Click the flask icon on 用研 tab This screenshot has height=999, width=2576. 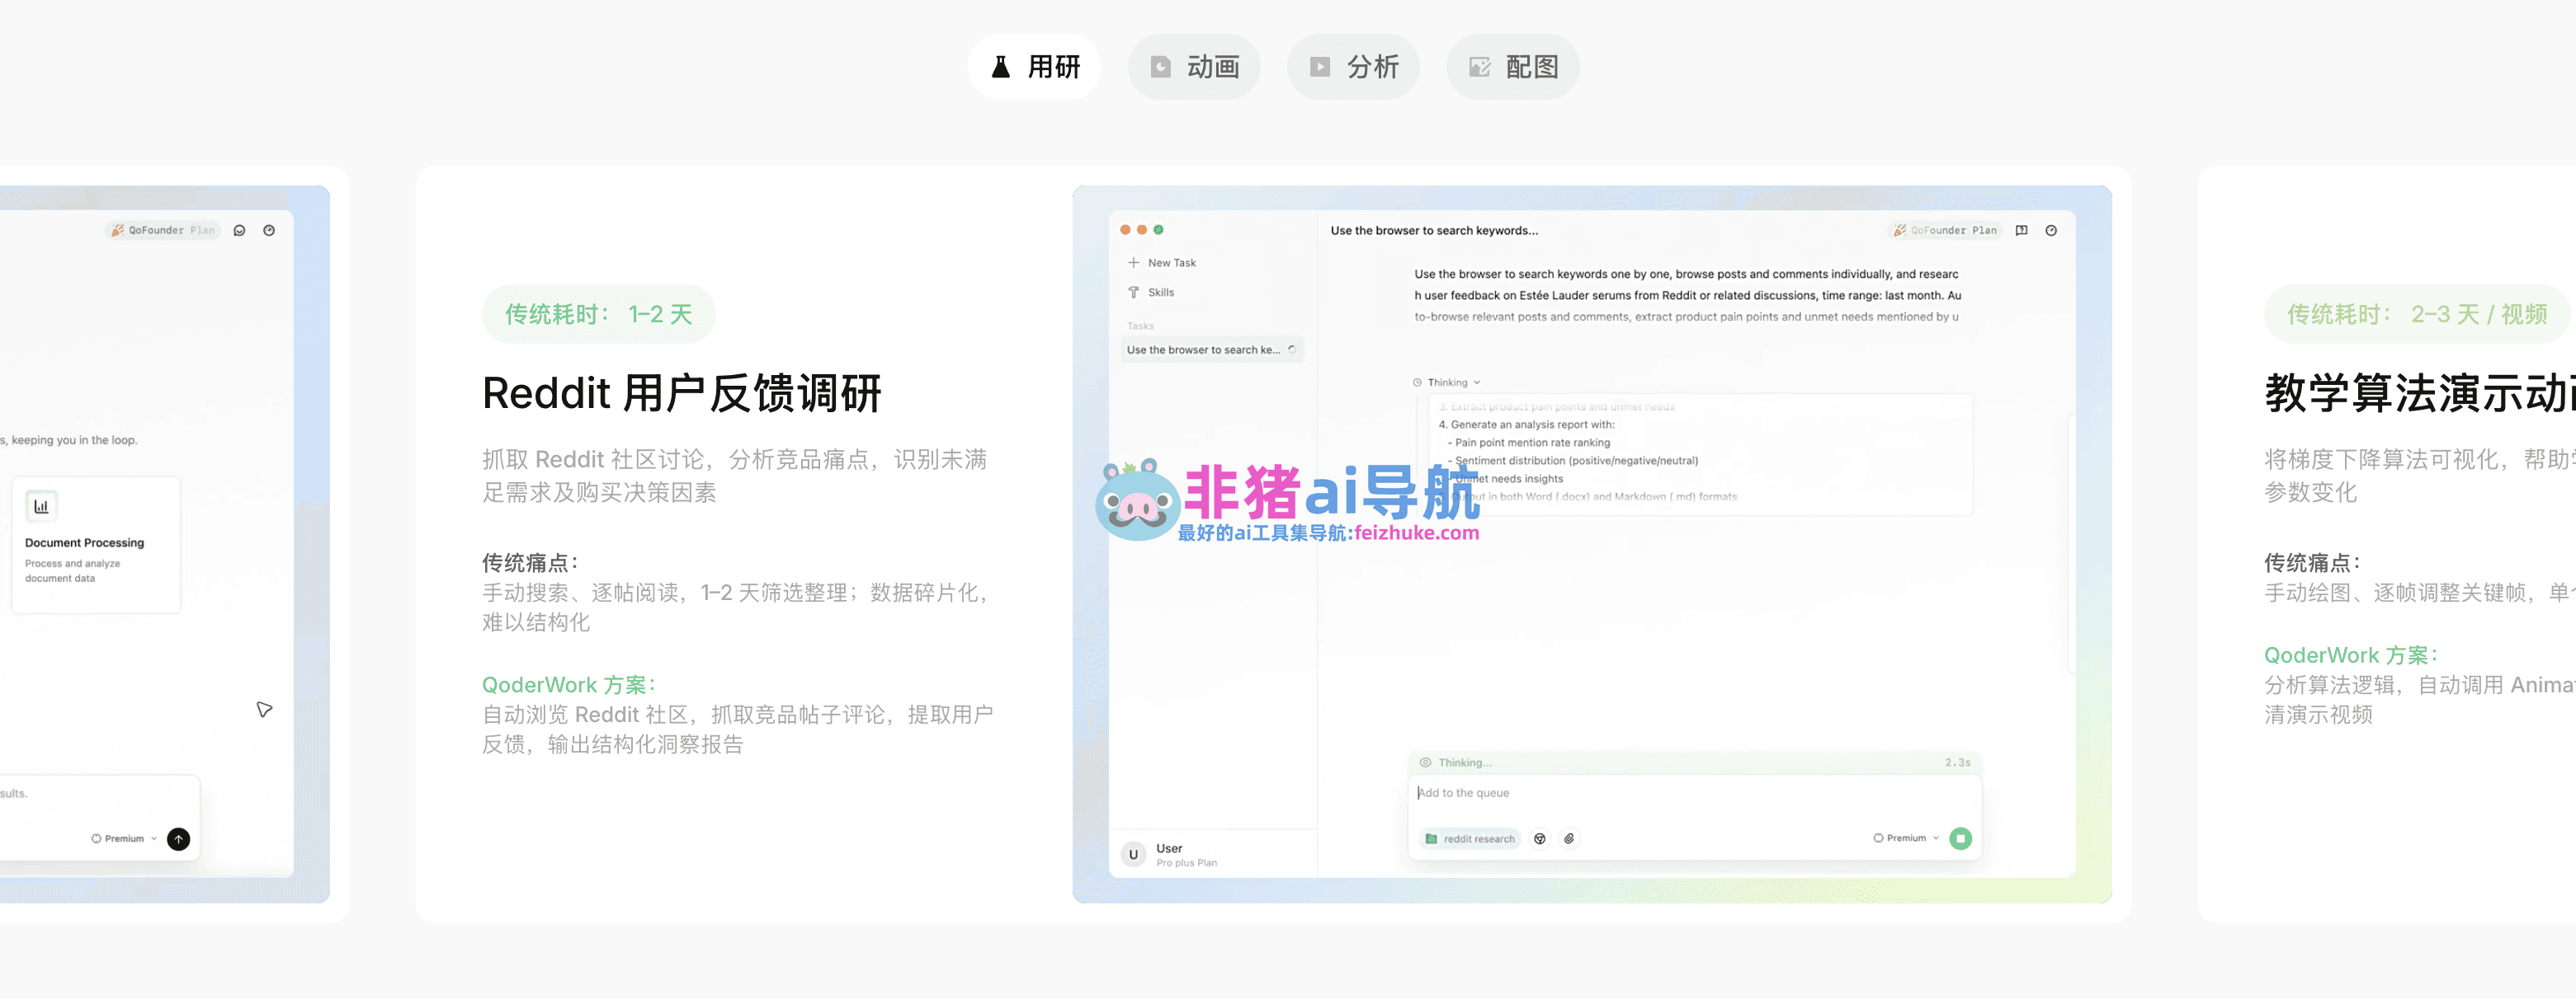[1000, 67]
